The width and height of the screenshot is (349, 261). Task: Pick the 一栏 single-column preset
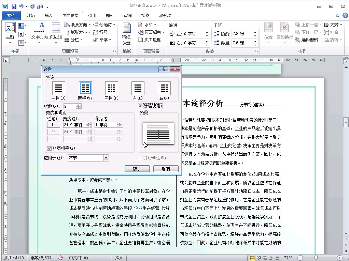pyautogui.click(x=58, y=88)
